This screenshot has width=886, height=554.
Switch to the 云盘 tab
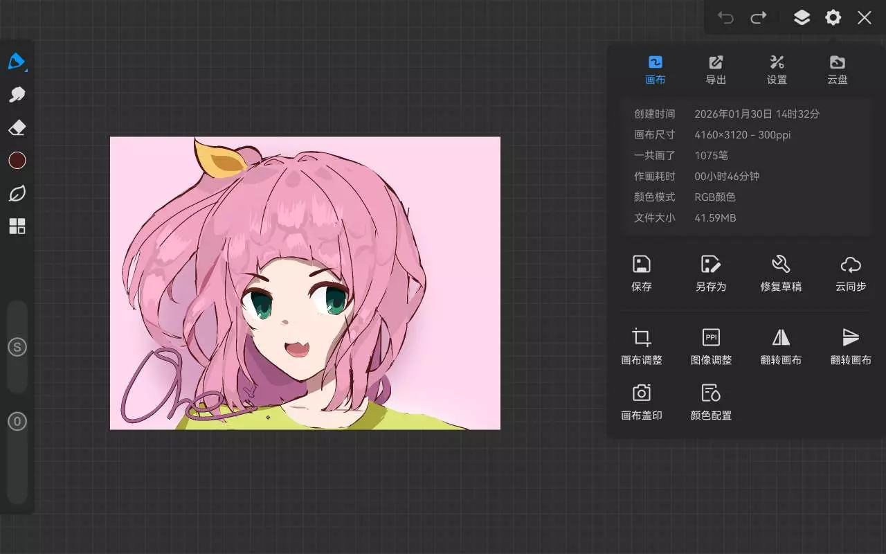tap(838, 70)
